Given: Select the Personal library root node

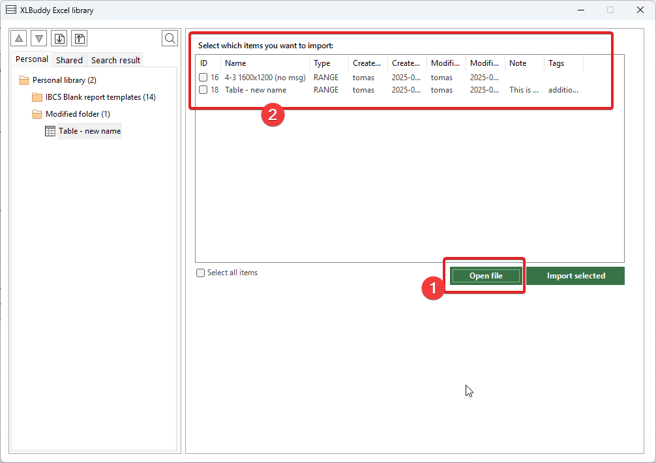Looking at the screenshot, I should (64, 80).
